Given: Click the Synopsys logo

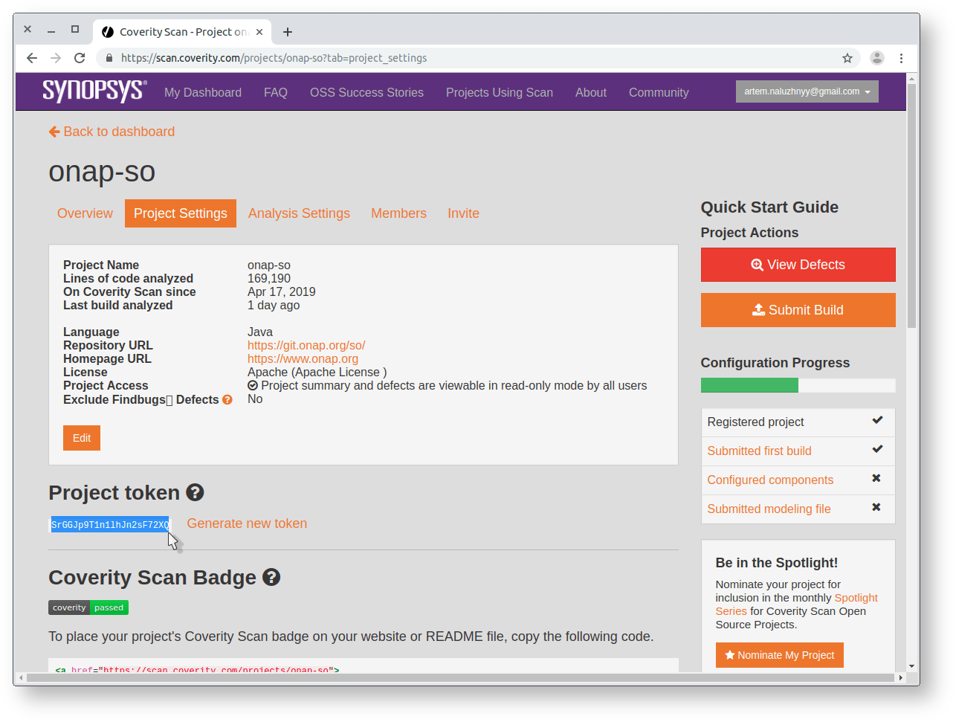Looking at the screenshot, I should coord(94,91).
